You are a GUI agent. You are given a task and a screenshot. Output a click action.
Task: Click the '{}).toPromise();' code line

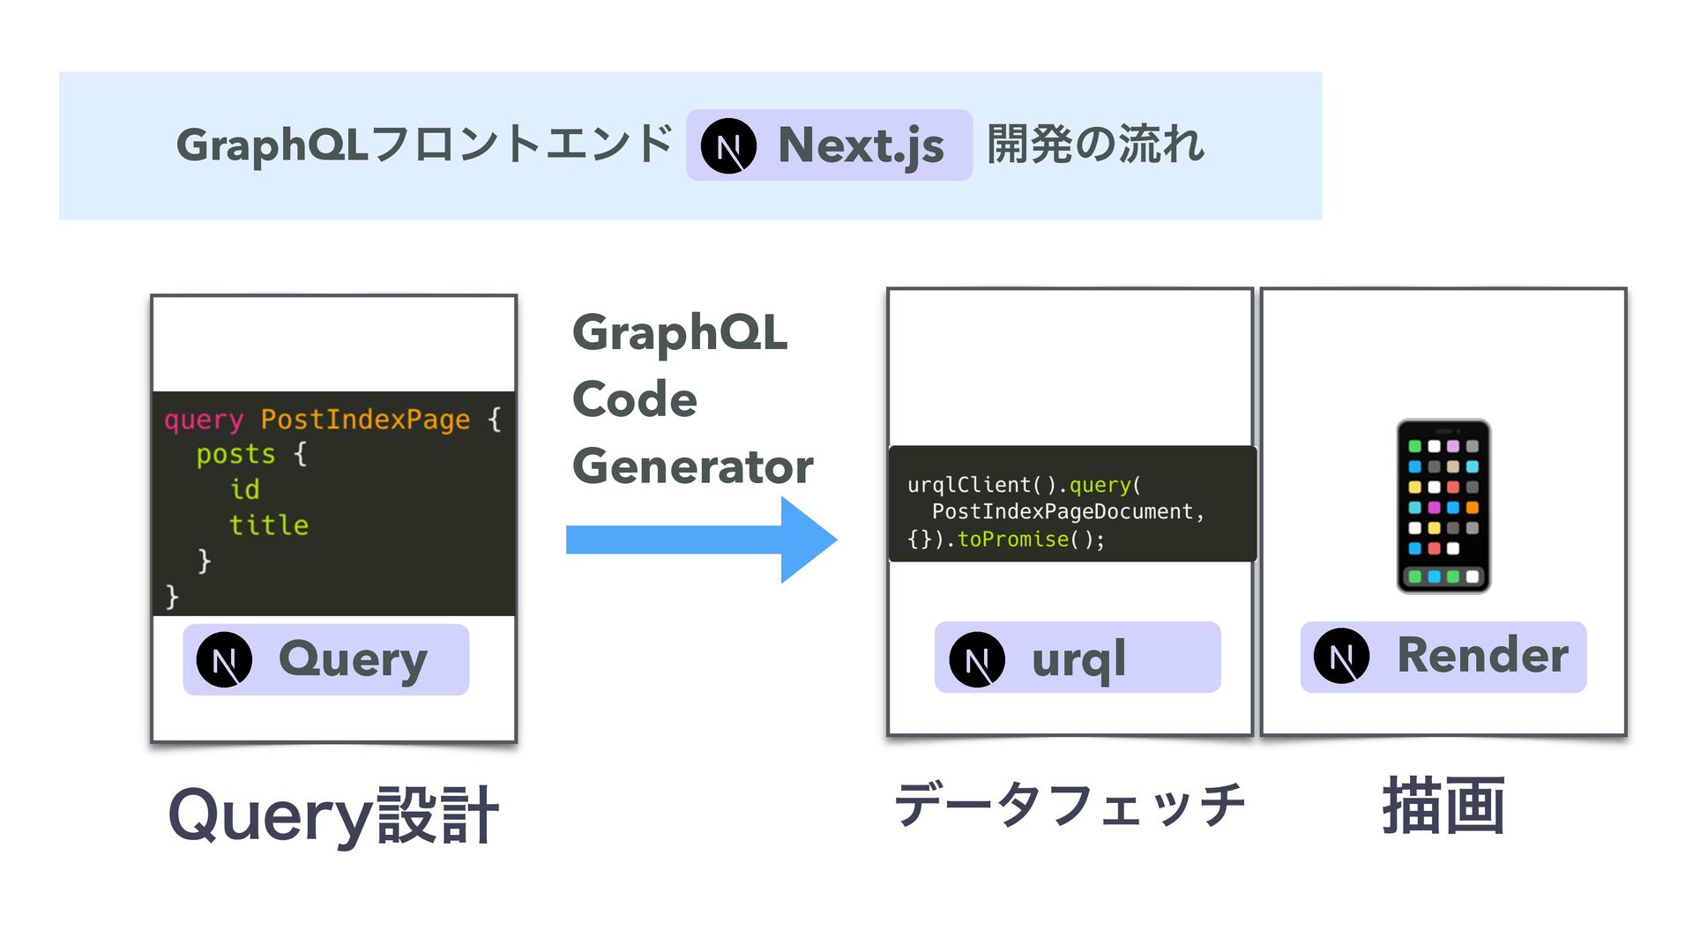(x=1006, y=539)
